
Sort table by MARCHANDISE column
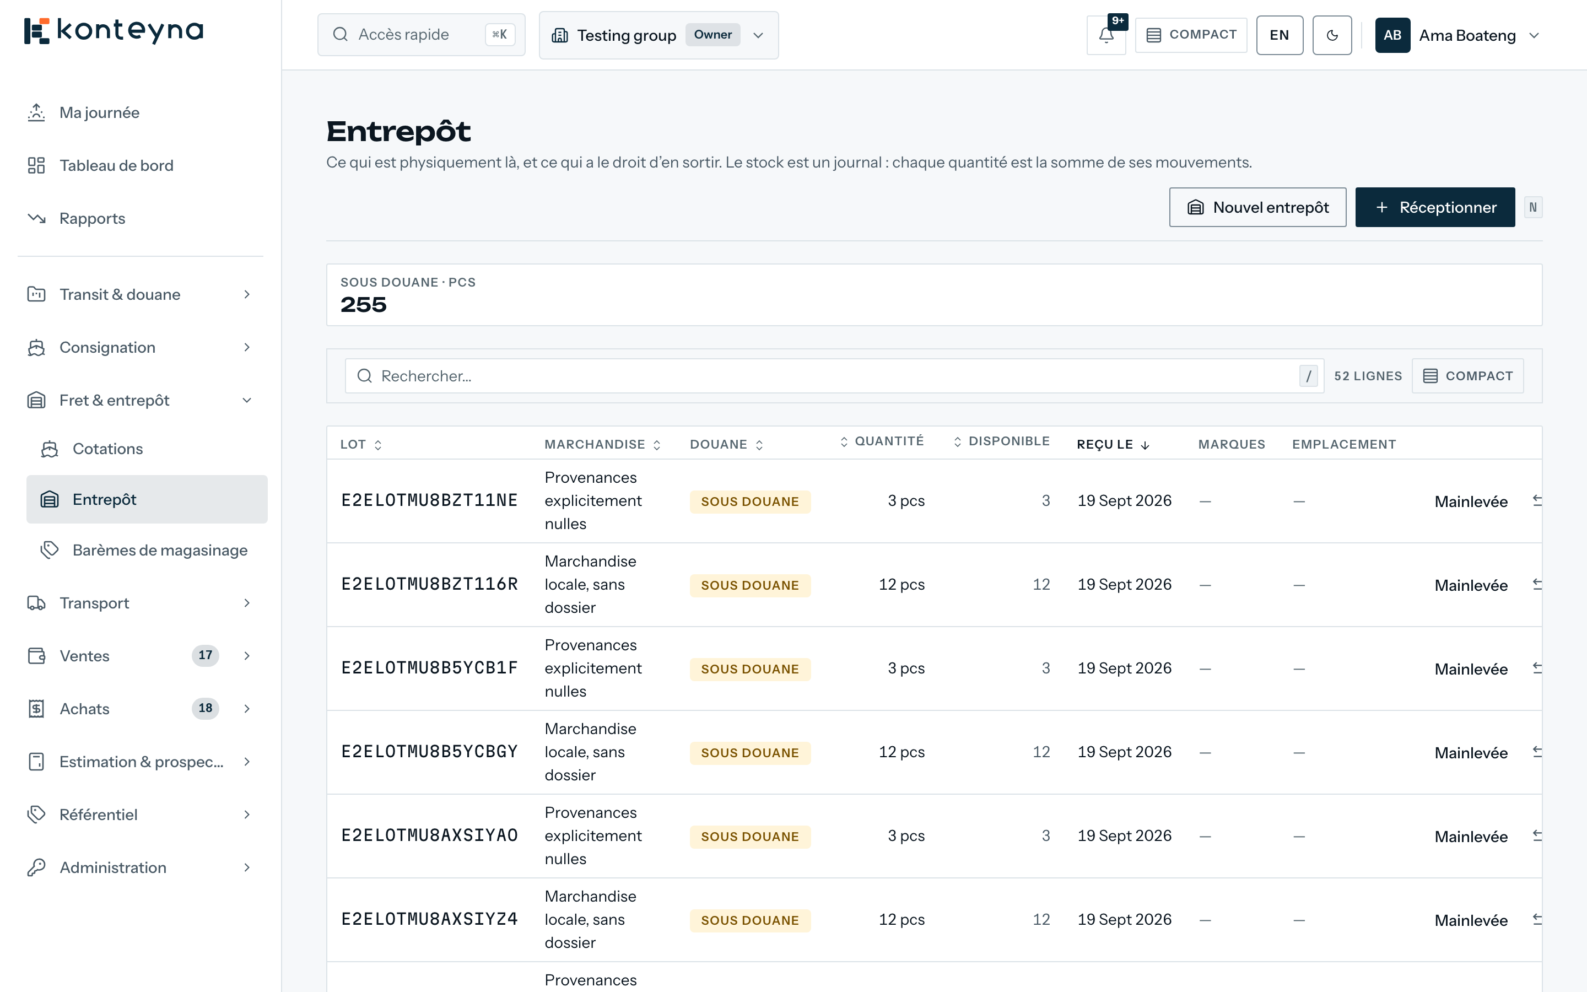(603, 445)
